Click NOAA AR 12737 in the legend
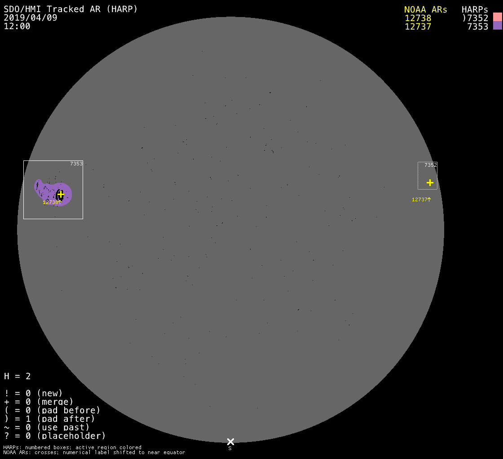 coord(418,26)
